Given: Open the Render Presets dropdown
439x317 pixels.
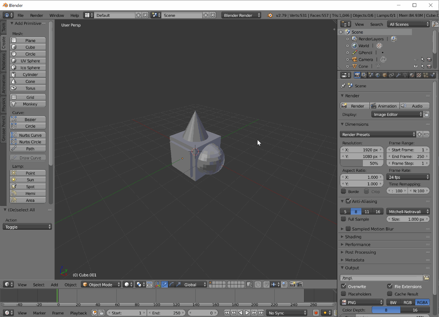Looking at the screenshot, I should point(378,134).
